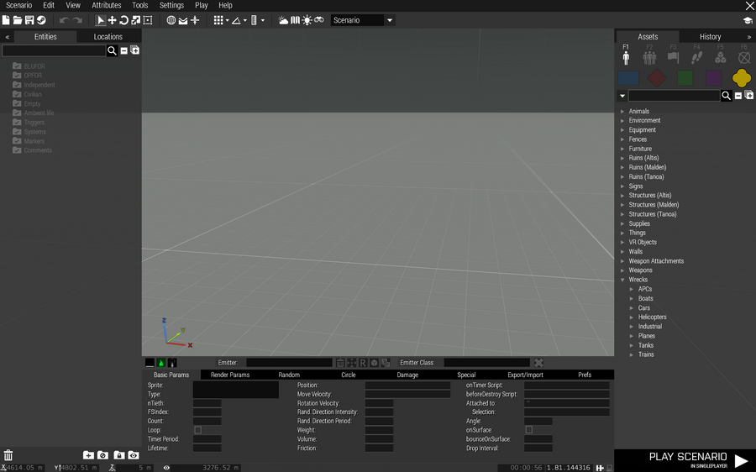756x472 pixels.
Task: Redo the action using the toolbar arrow
Action: [77, 20]
